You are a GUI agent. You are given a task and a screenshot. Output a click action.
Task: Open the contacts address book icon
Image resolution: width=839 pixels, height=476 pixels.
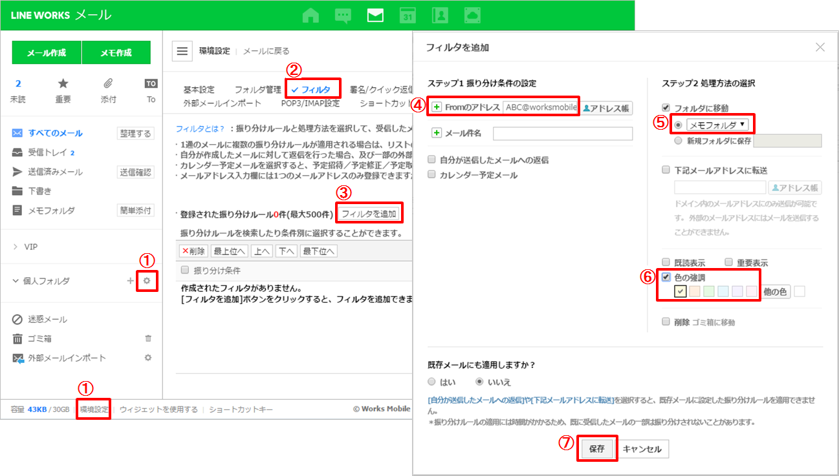(441, 16)
